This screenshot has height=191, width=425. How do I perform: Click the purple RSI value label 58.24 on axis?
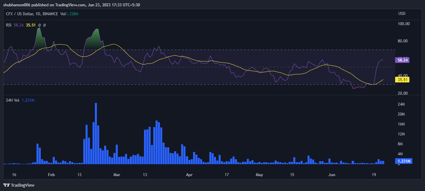click(x=402, y=60)
